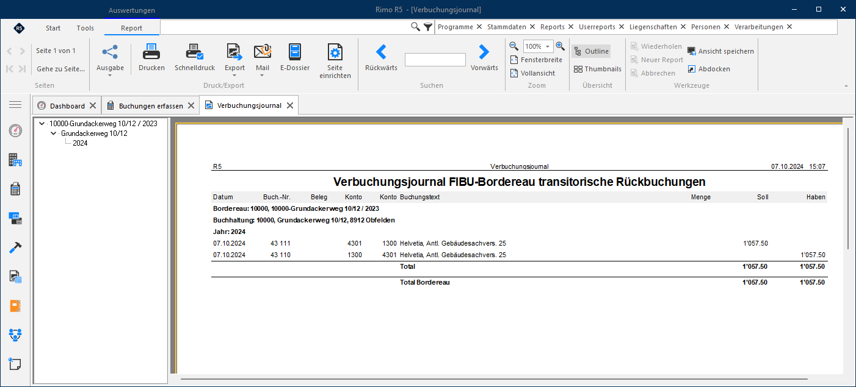Click the filter funnel icon
856x387 pixels.
pos(428,27)
